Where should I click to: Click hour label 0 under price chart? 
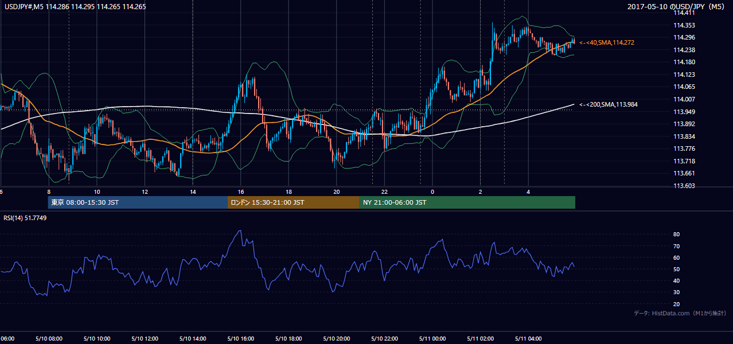(432, 191)
